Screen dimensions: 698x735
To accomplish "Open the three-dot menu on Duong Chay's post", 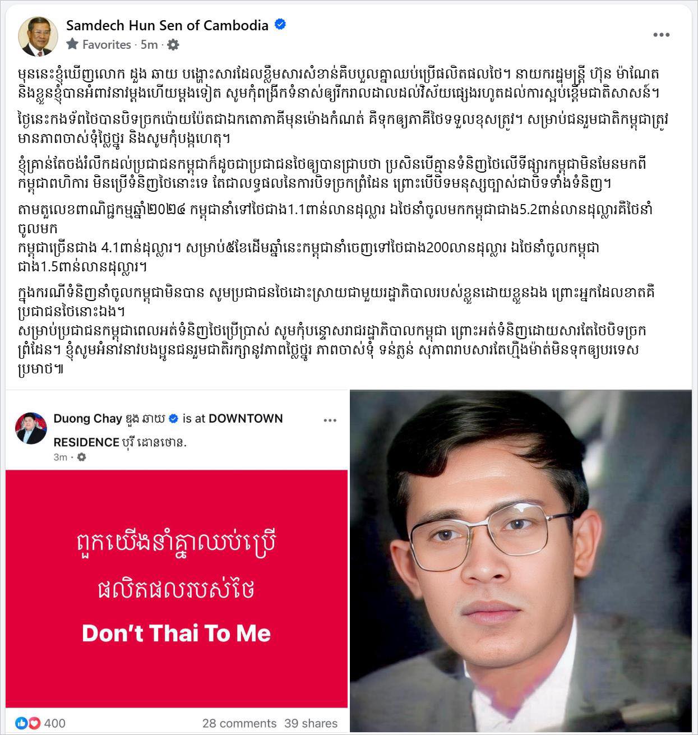I will (x=330, y=420).
